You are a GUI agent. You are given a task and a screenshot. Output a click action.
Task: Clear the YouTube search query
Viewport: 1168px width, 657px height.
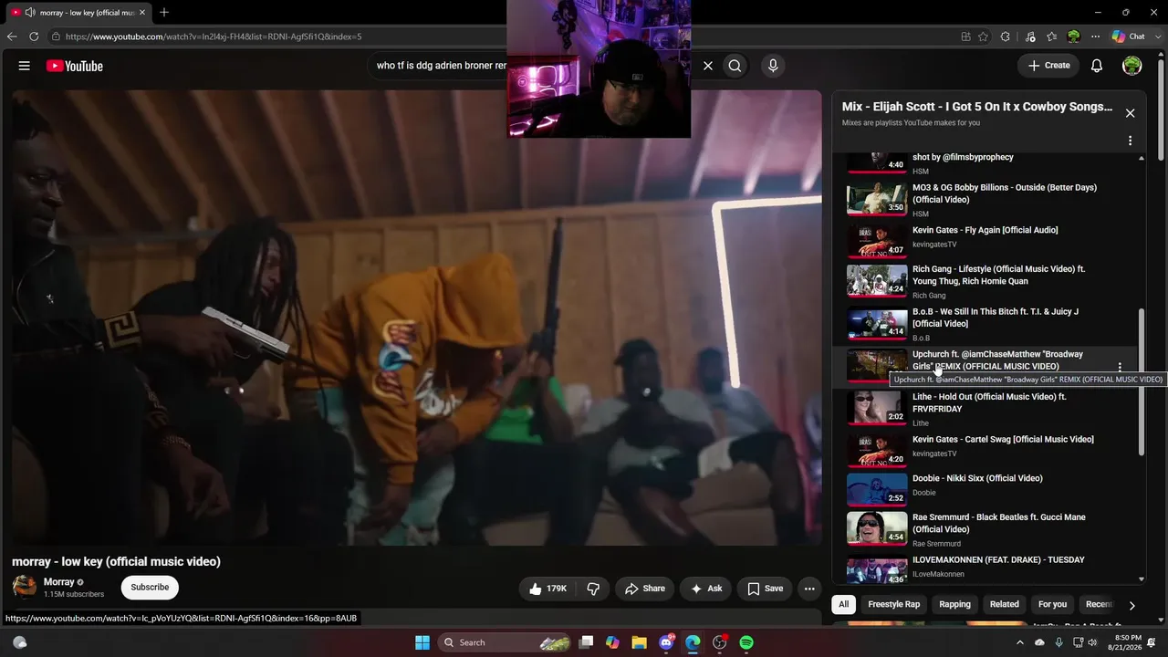coord(707,66)
